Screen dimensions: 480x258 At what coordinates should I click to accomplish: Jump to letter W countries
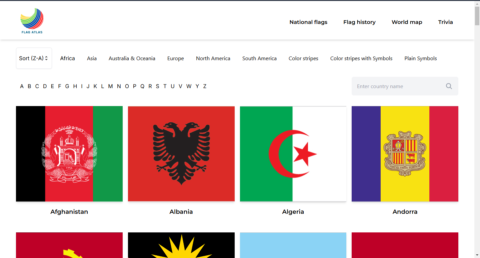click(189, 86)
